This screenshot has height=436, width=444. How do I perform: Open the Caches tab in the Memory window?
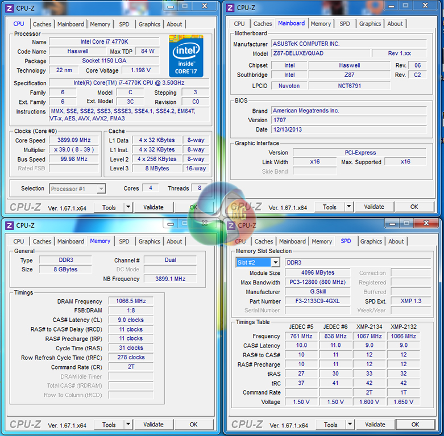point(42,241)
